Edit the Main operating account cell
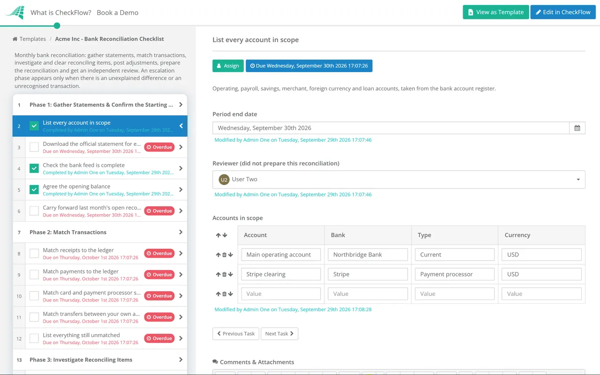This screenshot has width=600, height=375. tap(281, 255)
